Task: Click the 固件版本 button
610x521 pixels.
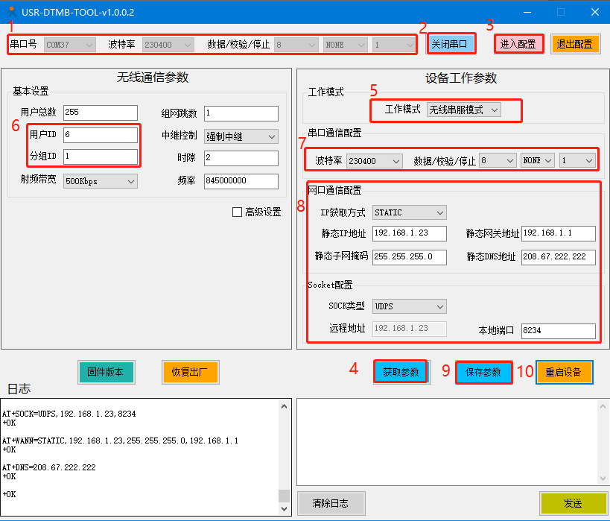Action: click(x=106, y=372)
